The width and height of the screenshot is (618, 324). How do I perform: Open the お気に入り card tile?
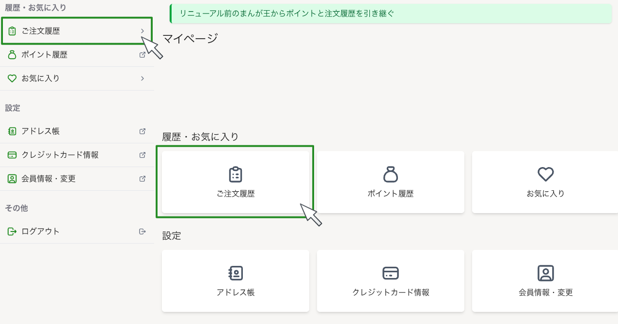(x=545, y=182)
